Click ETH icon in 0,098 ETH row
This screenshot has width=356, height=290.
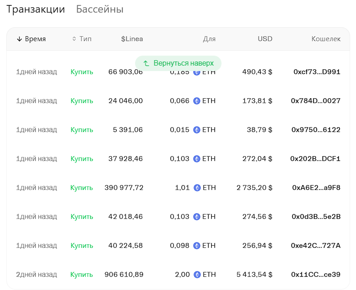click(x=197, y=246)
